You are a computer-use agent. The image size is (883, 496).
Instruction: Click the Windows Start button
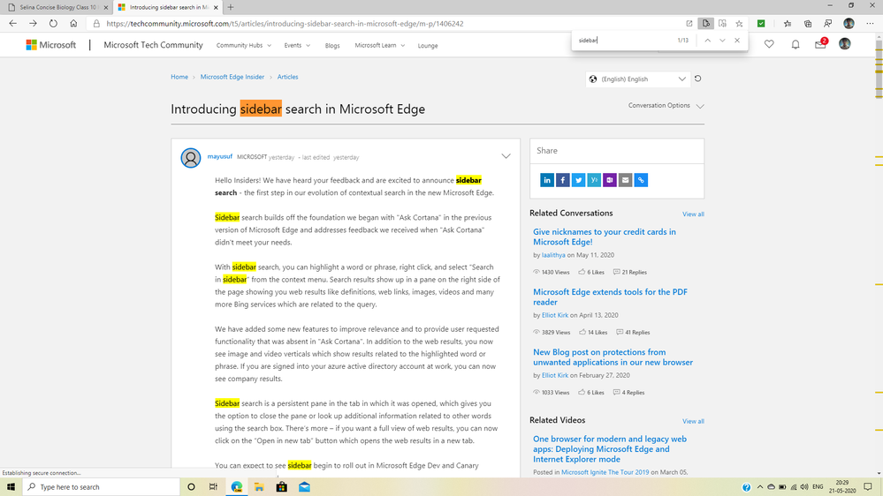coord(11,487)
